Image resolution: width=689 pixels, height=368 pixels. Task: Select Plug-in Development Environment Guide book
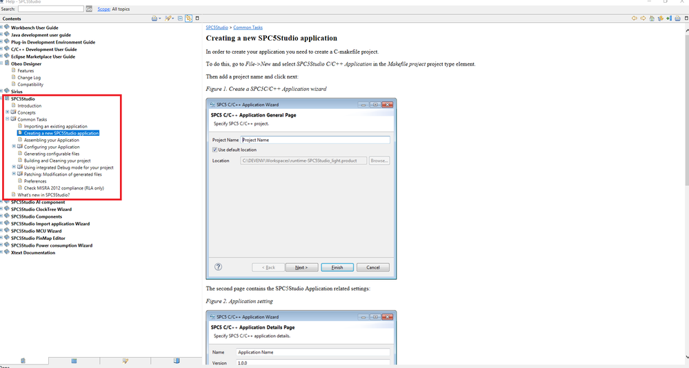52,42
